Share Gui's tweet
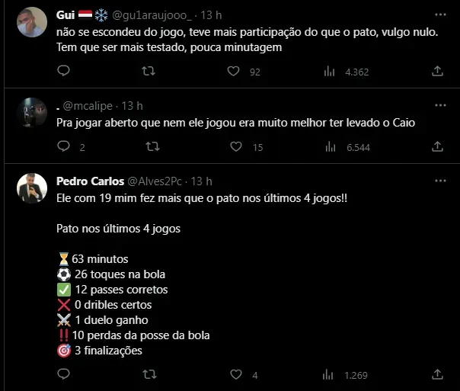The image size is (460, 391). click(437, 71)
